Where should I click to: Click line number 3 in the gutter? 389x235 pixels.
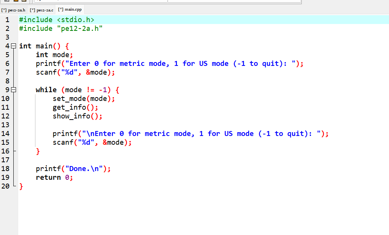click(8, 37)
